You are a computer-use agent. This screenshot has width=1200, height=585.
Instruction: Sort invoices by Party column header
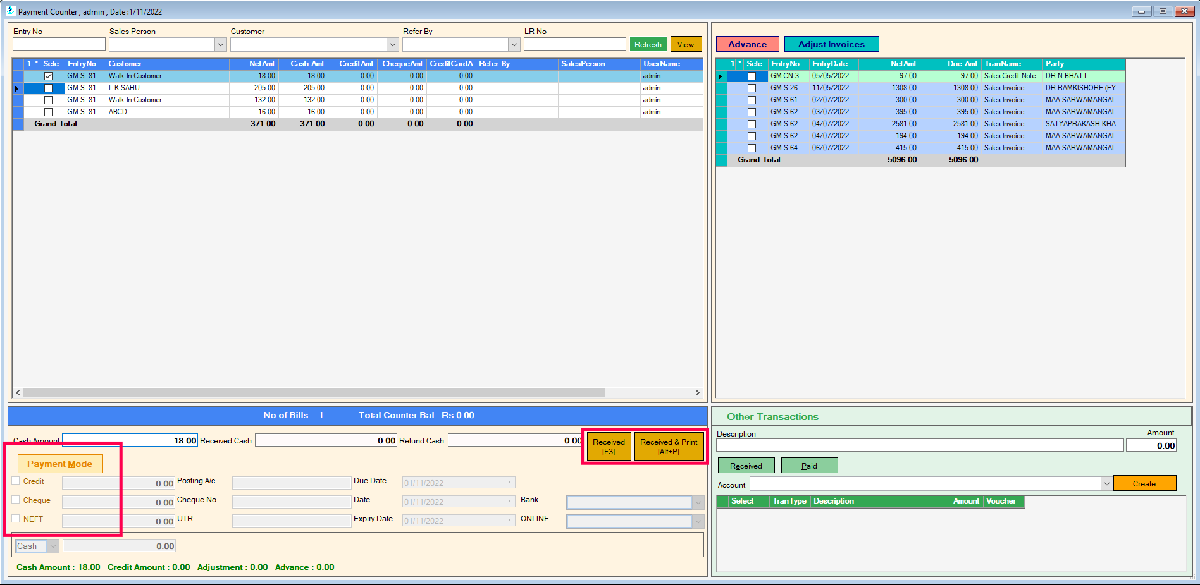pos(1084,64)
